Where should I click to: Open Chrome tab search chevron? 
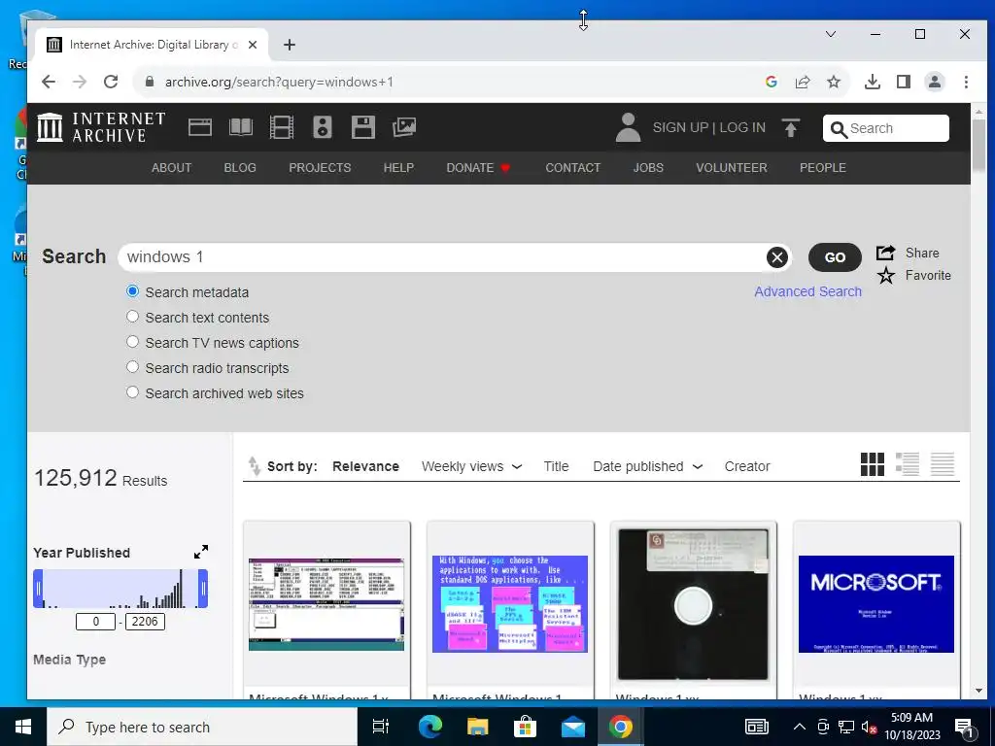[x=831, y=34]
